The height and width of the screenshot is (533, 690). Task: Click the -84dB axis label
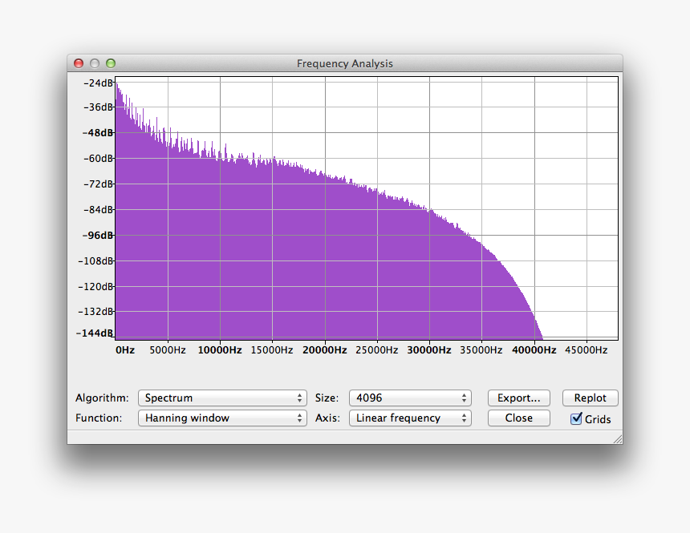pos(99,209)
